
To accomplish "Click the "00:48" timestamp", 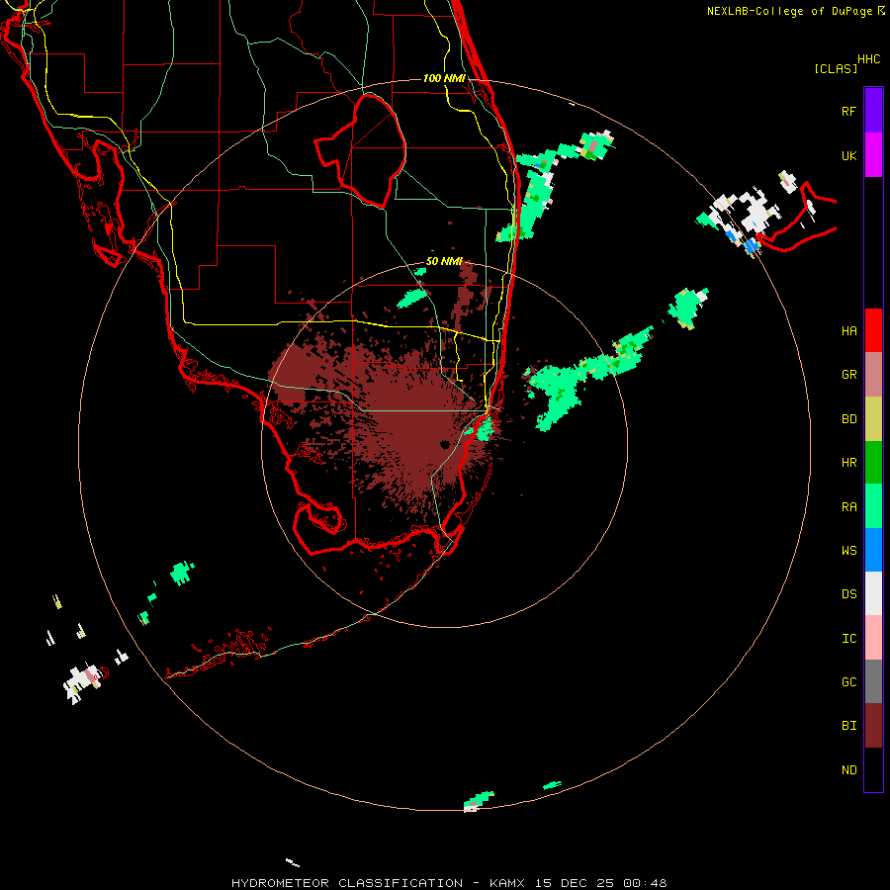I will coord(645,883).
